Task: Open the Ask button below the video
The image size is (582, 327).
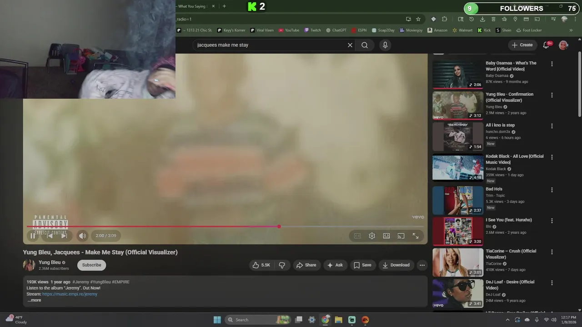Action: 335,265
